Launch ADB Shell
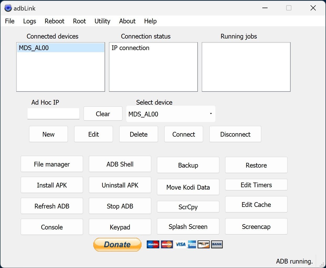The height and width of the screenshot is (268, 326). coord(120,164)
